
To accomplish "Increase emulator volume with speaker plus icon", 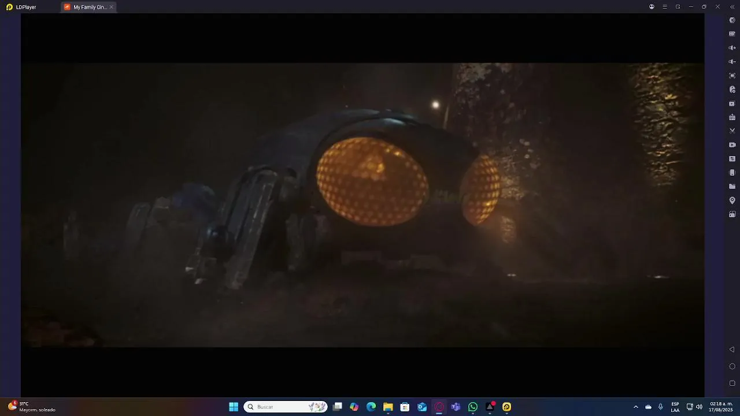I will pos(732,48).
